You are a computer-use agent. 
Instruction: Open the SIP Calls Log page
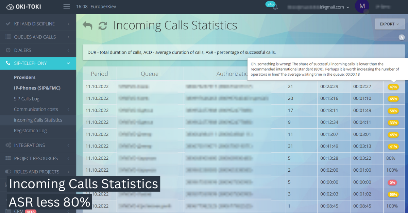[x=27, y=99]
